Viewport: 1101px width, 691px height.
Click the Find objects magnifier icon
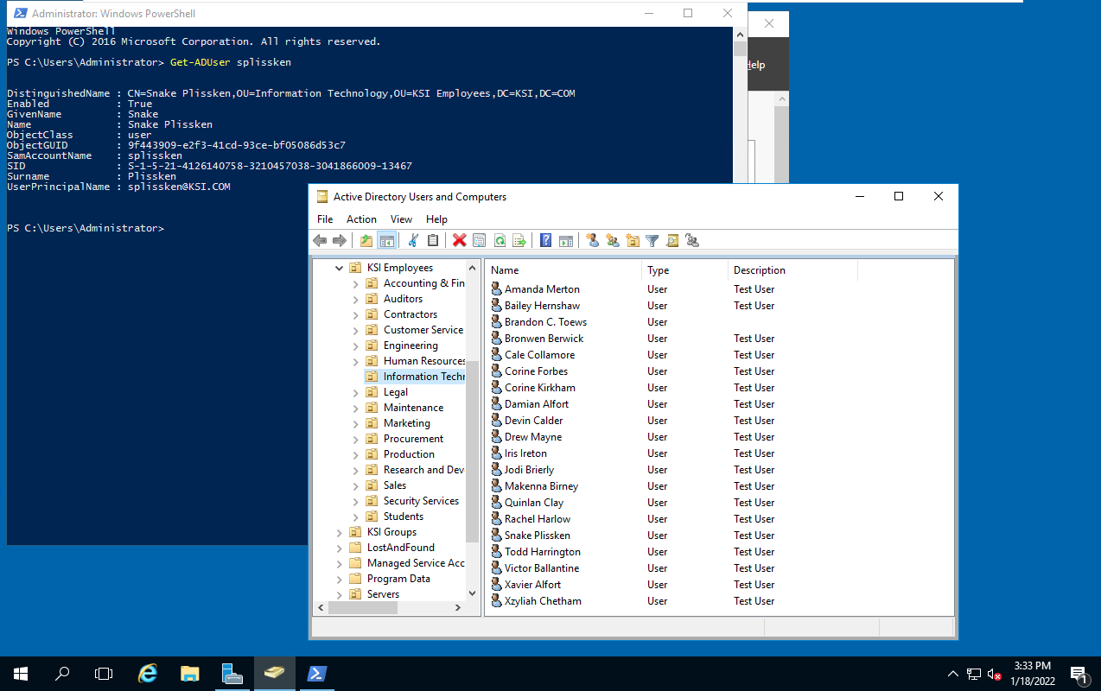(672, 241)
